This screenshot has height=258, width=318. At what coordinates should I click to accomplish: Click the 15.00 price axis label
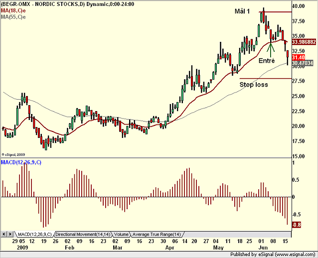(x=299, y=156)
